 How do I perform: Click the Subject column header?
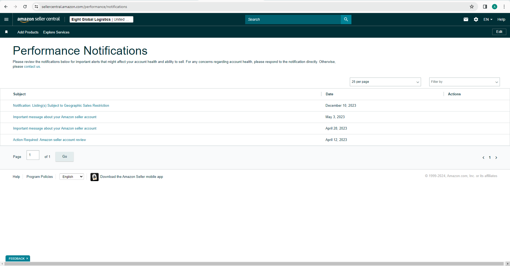19,94
